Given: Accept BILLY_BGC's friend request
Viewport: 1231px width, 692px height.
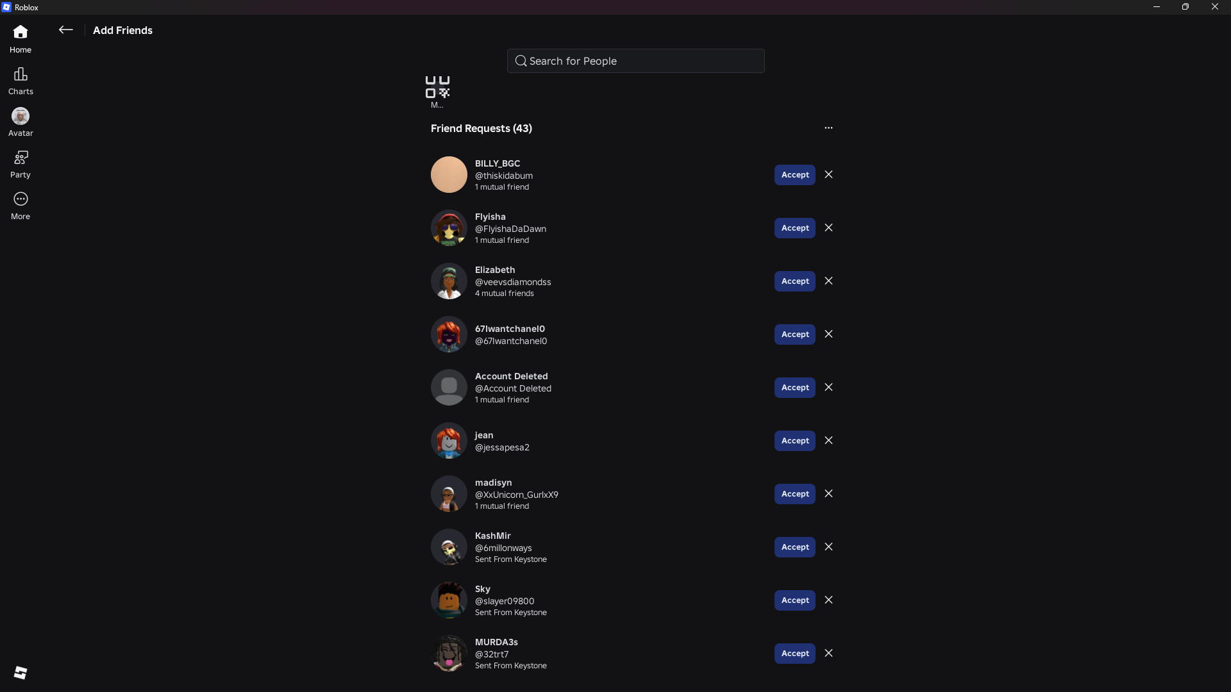Looking at the screenshot, I should [794, 175].
